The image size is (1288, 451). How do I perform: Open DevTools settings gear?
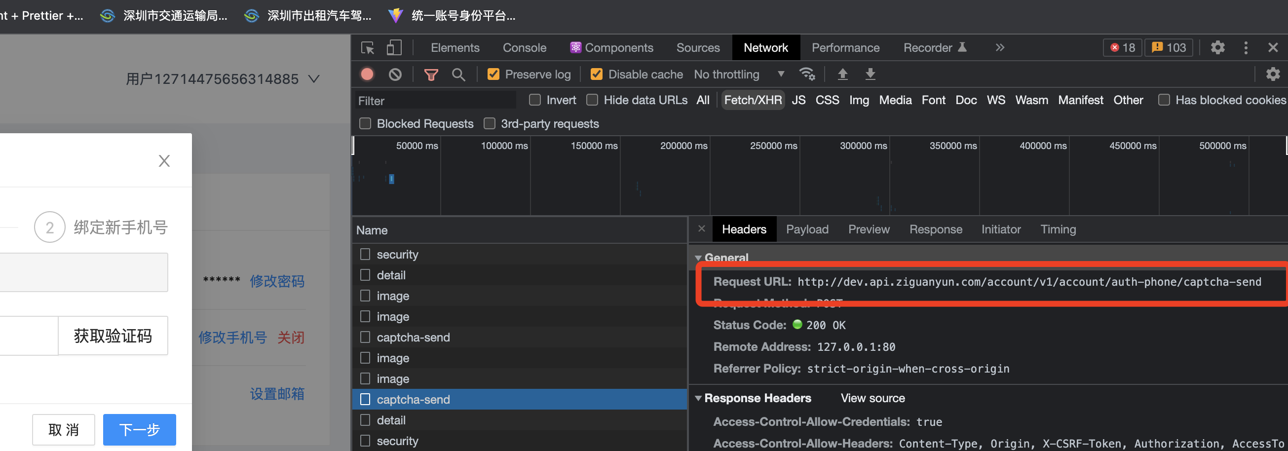(x=1218, y=47)
